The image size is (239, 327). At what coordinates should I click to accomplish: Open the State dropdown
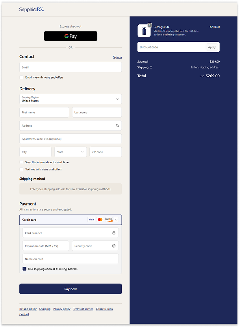(70, 152)
